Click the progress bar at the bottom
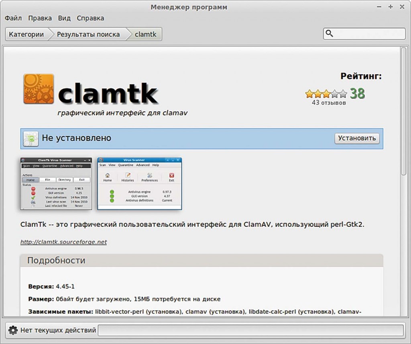This screenshot has height=344, width=411. click(x=250, y=330)
